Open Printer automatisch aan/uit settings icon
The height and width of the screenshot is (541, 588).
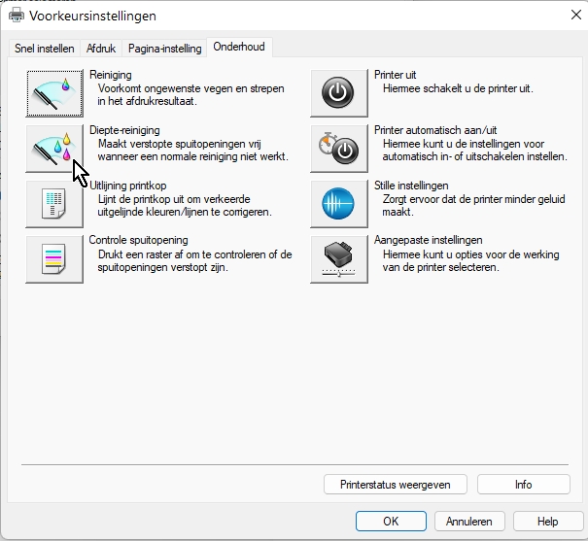(339, 148)
